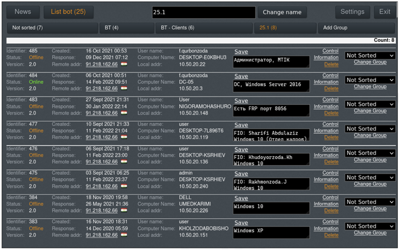Open the Information link for identifier 477

(326, 131)
